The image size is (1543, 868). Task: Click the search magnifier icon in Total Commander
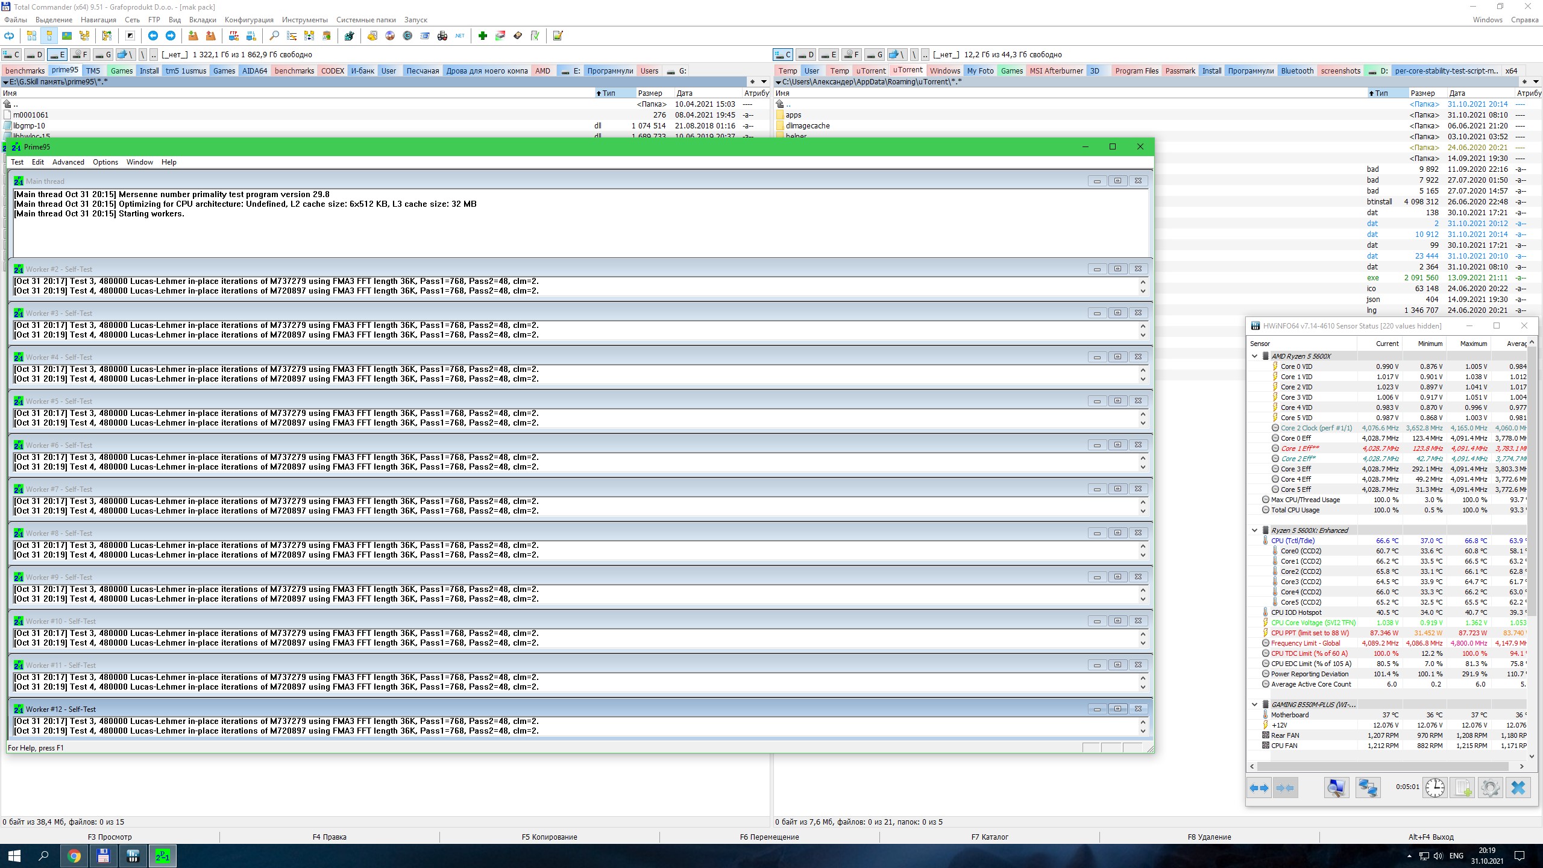point(274,36)
